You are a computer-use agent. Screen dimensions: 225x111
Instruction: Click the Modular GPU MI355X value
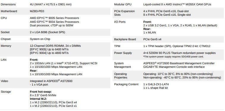177,4
